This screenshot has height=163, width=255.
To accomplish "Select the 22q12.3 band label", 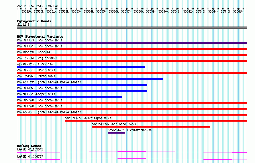I will (x=23, y=25).
